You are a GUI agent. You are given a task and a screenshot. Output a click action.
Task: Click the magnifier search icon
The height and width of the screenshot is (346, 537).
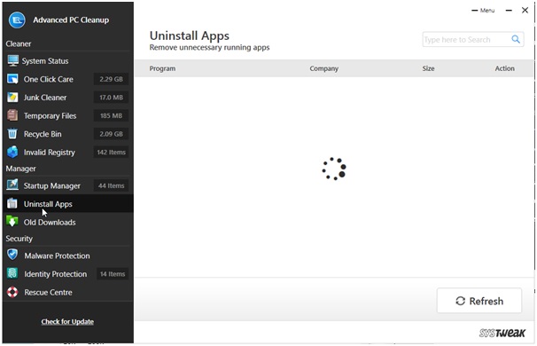516,39
